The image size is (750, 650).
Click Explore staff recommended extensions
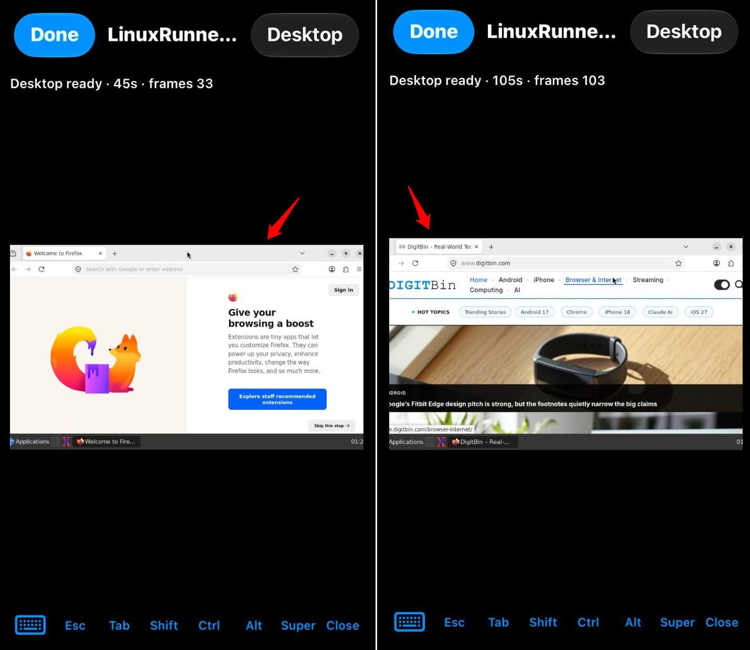pyautogui.click(x=277, y=399)
